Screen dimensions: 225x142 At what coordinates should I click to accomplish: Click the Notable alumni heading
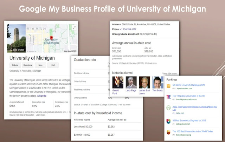[122, 73]
